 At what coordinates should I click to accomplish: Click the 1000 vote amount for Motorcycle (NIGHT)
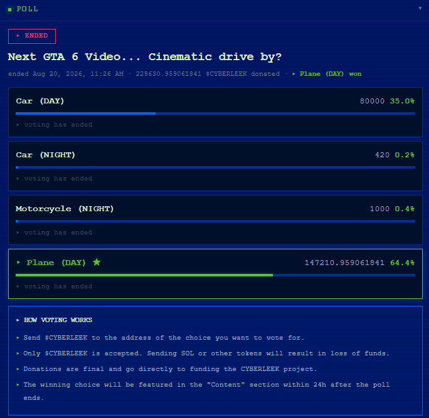379,209
